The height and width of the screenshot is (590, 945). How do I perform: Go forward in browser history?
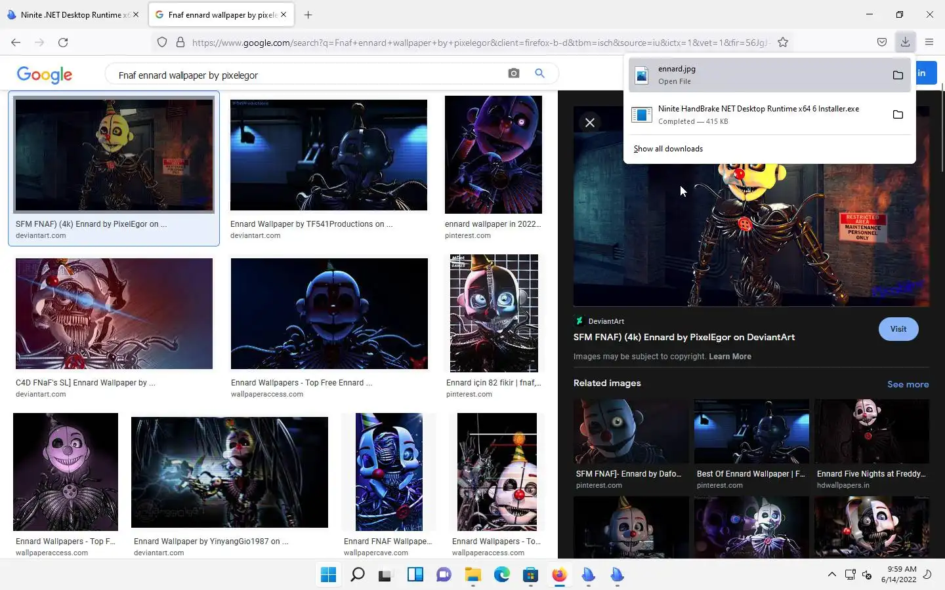click(x=39, y=43)
